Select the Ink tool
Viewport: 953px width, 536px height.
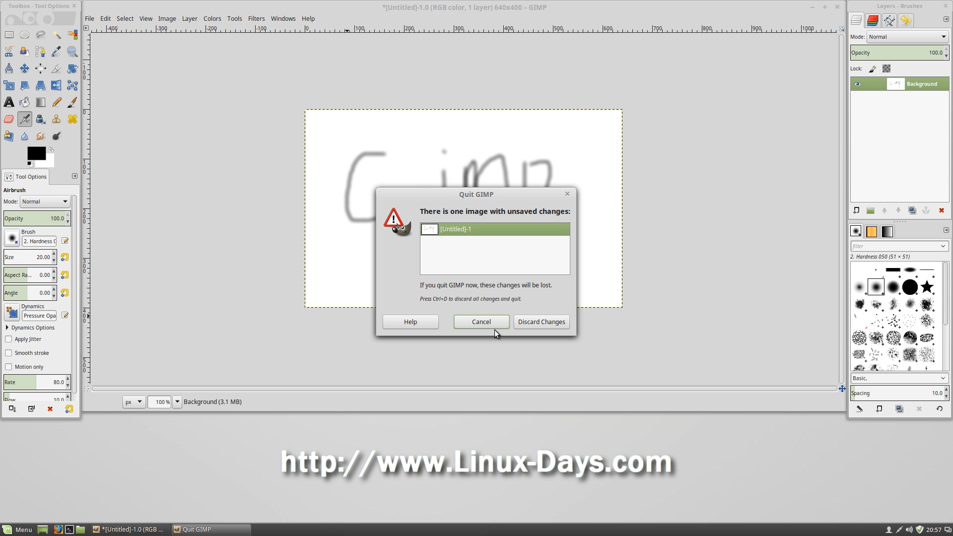(40, 119)
